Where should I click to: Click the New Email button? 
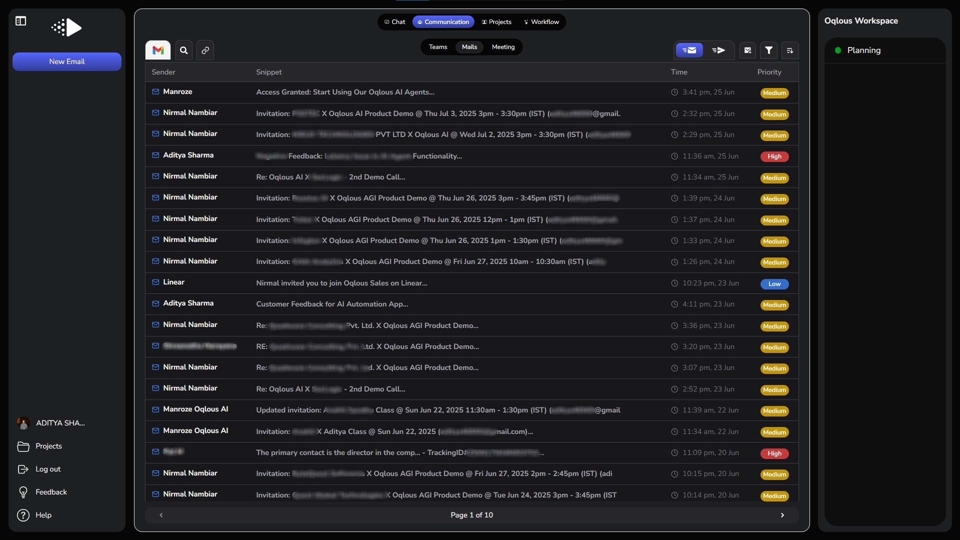67,61
